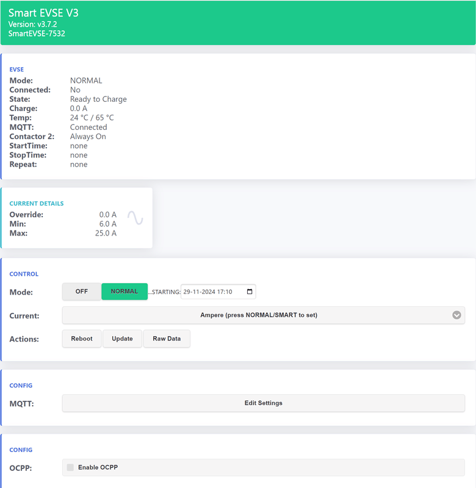Reboot the SmartEVSE device
This screenshot has height=488, width=476.
point(82,339)
